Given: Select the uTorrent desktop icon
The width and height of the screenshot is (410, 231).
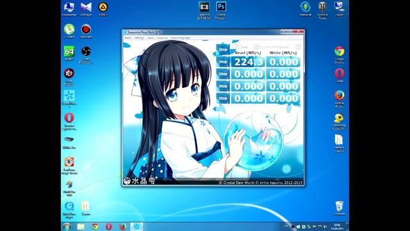Looking at the screenshot, I should pos(69,31).
